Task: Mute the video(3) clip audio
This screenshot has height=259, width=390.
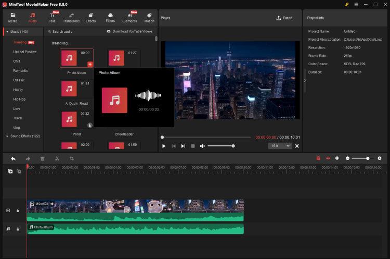Action: 53,204
